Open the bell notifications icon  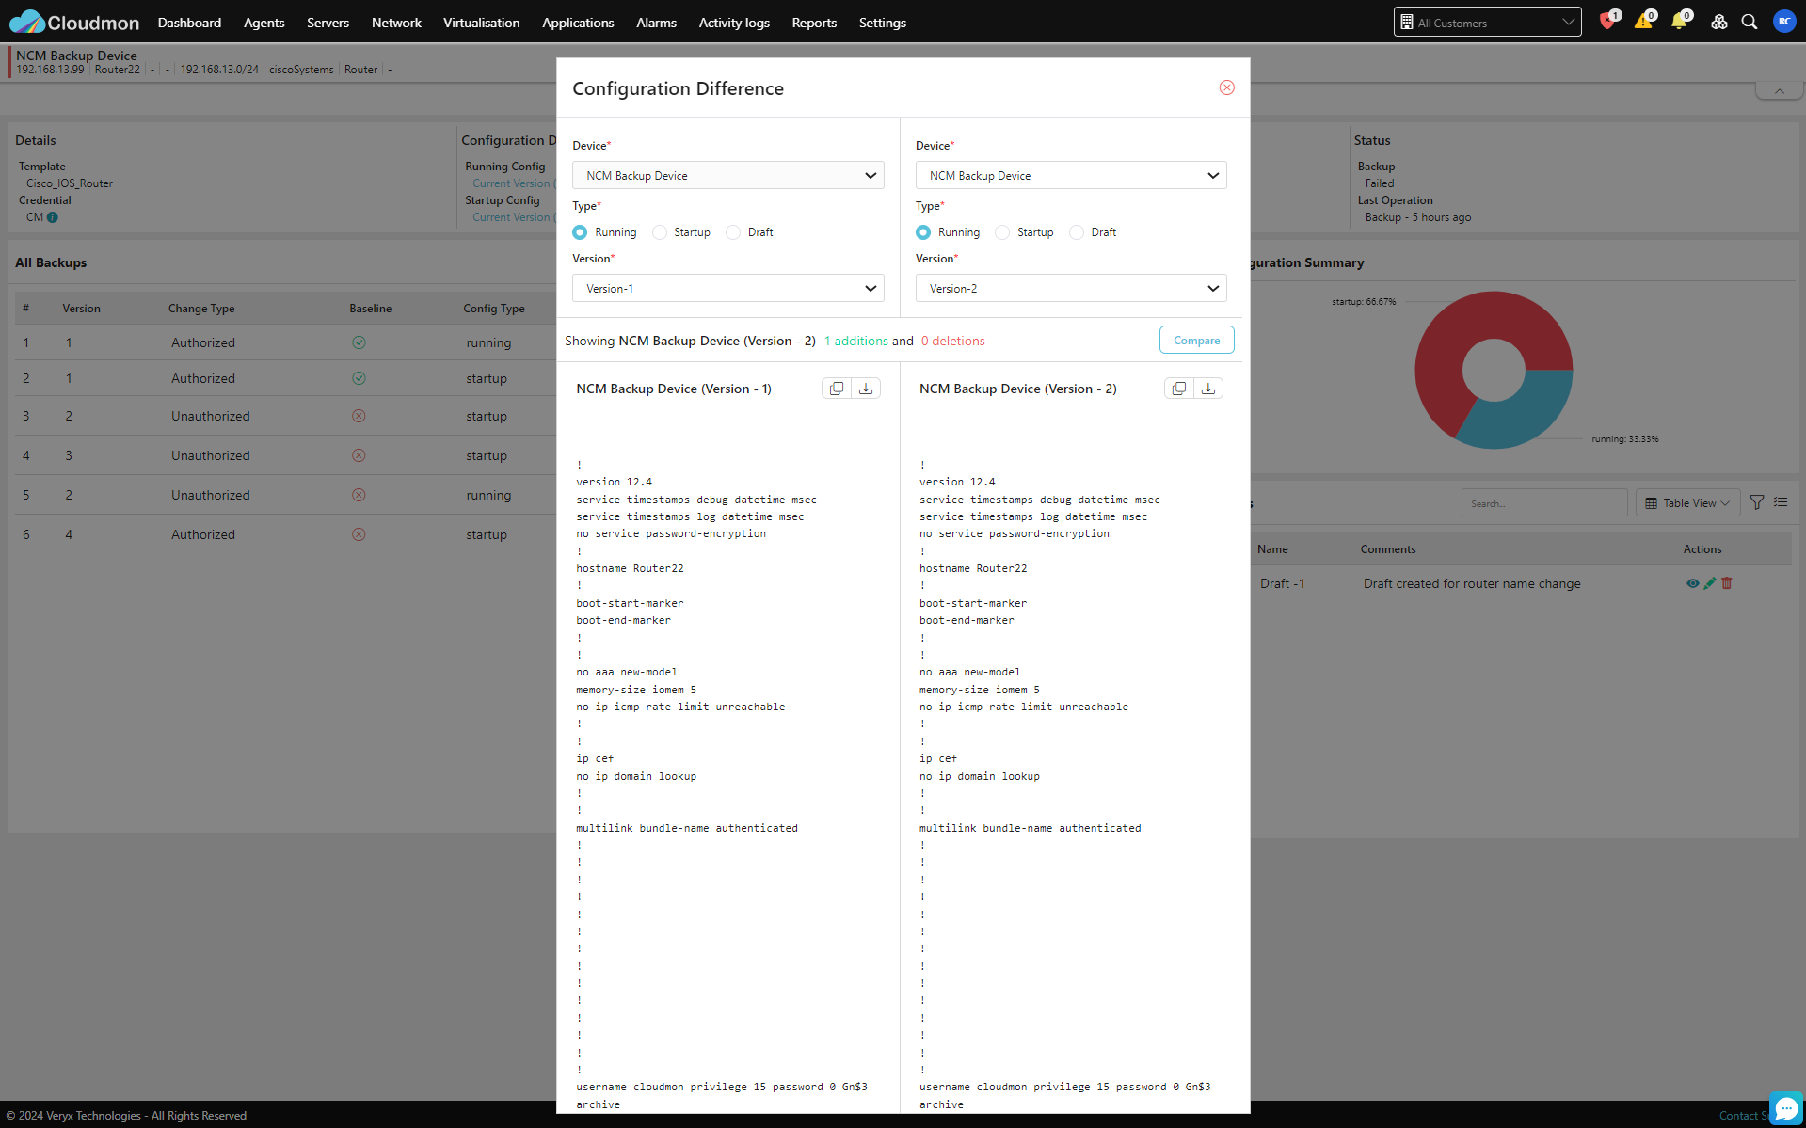[x=1679, y=22]
